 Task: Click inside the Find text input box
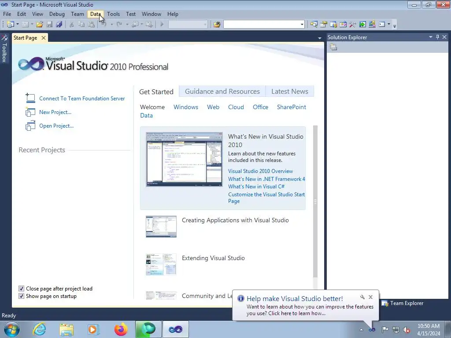(262, 25)
